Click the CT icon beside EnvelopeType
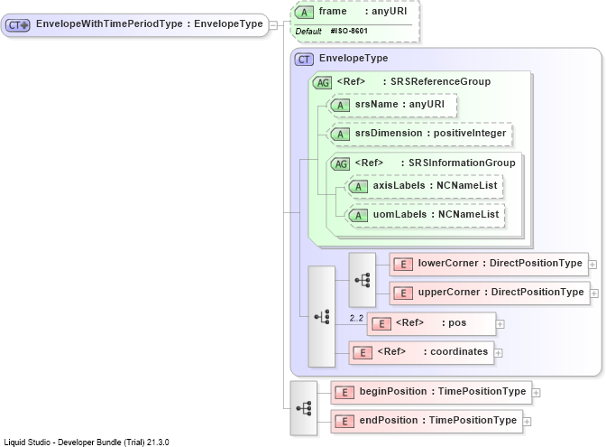Screen dimensions: 606x447 (304, 60)
